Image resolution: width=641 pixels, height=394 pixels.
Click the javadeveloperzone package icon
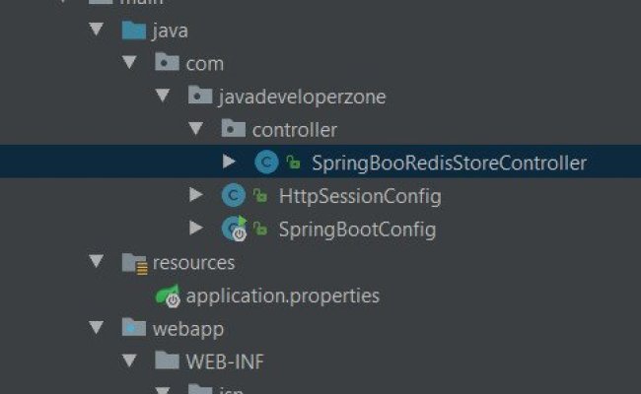tap(200, 96)
